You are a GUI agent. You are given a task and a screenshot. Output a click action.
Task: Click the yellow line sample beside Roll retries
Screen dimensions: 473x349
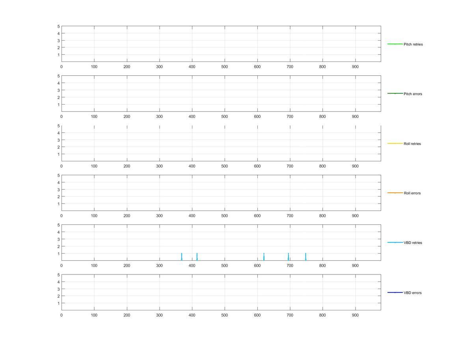(395, 144)
